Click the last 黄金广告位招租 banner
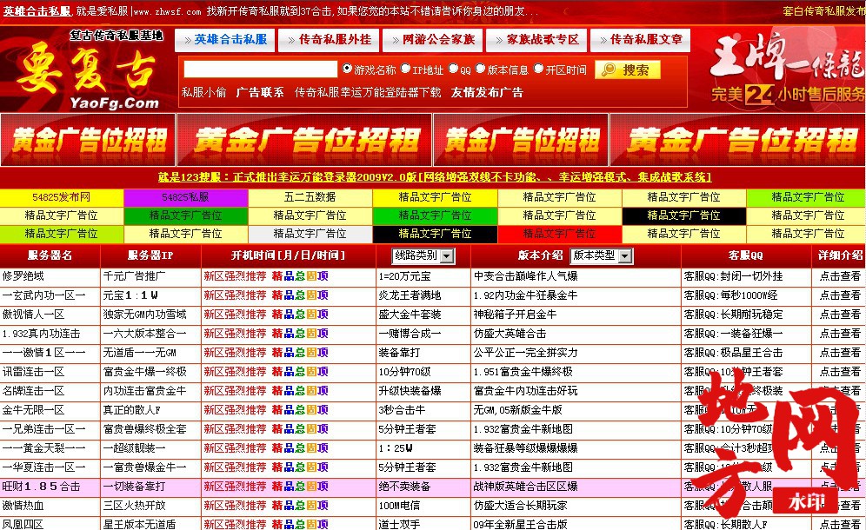Screen dimensions: 866x530 [738, 140]
